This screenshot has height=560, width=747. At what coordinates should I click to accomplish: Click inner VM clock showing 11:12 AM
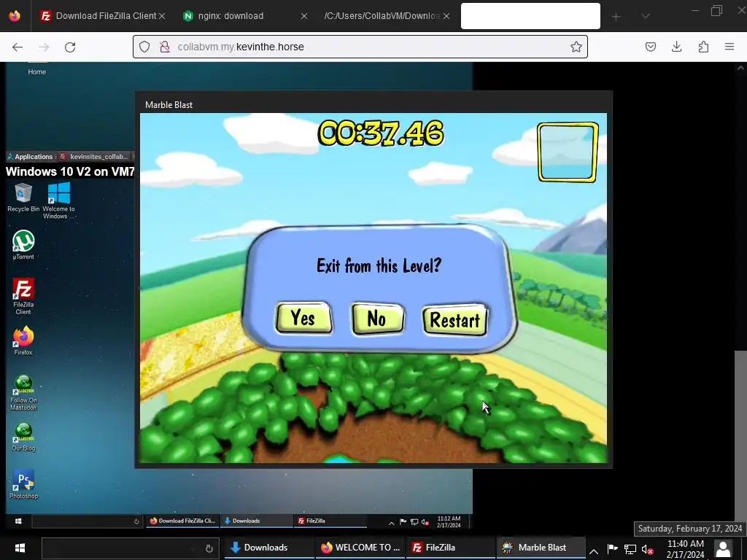click(x=449, y=521)
